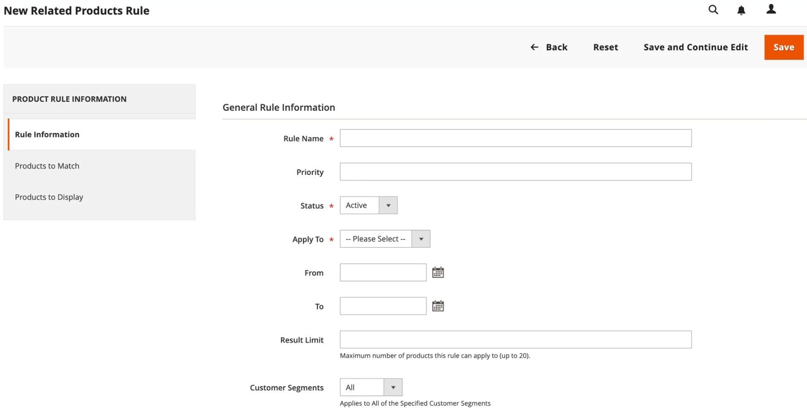Viewport: 807px width, 411px height.
Task: Open the search magnifier icon
Action: [x=713, y=10]
